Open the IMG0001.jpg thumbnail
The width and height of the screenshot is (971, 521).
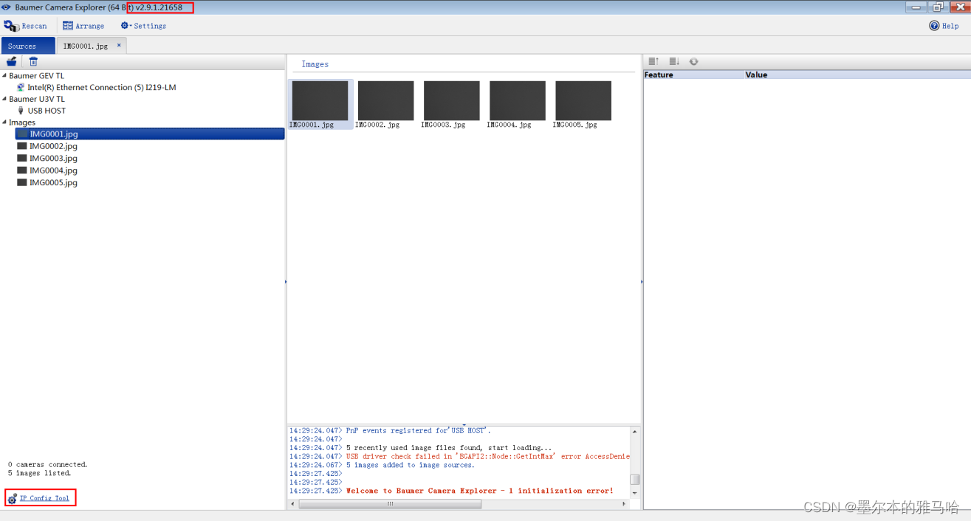coord(320,101)
